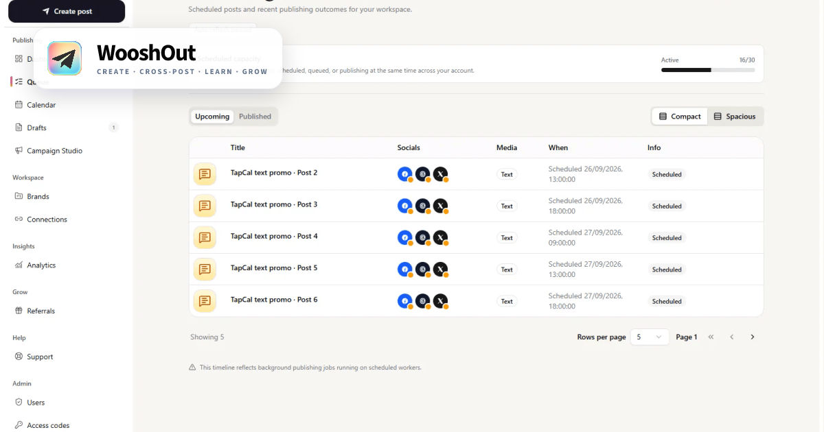Click X icon in Post 6 row
The width and height of the screenshot is (824, 432).
pyautogui.click(x=441, y=301)
